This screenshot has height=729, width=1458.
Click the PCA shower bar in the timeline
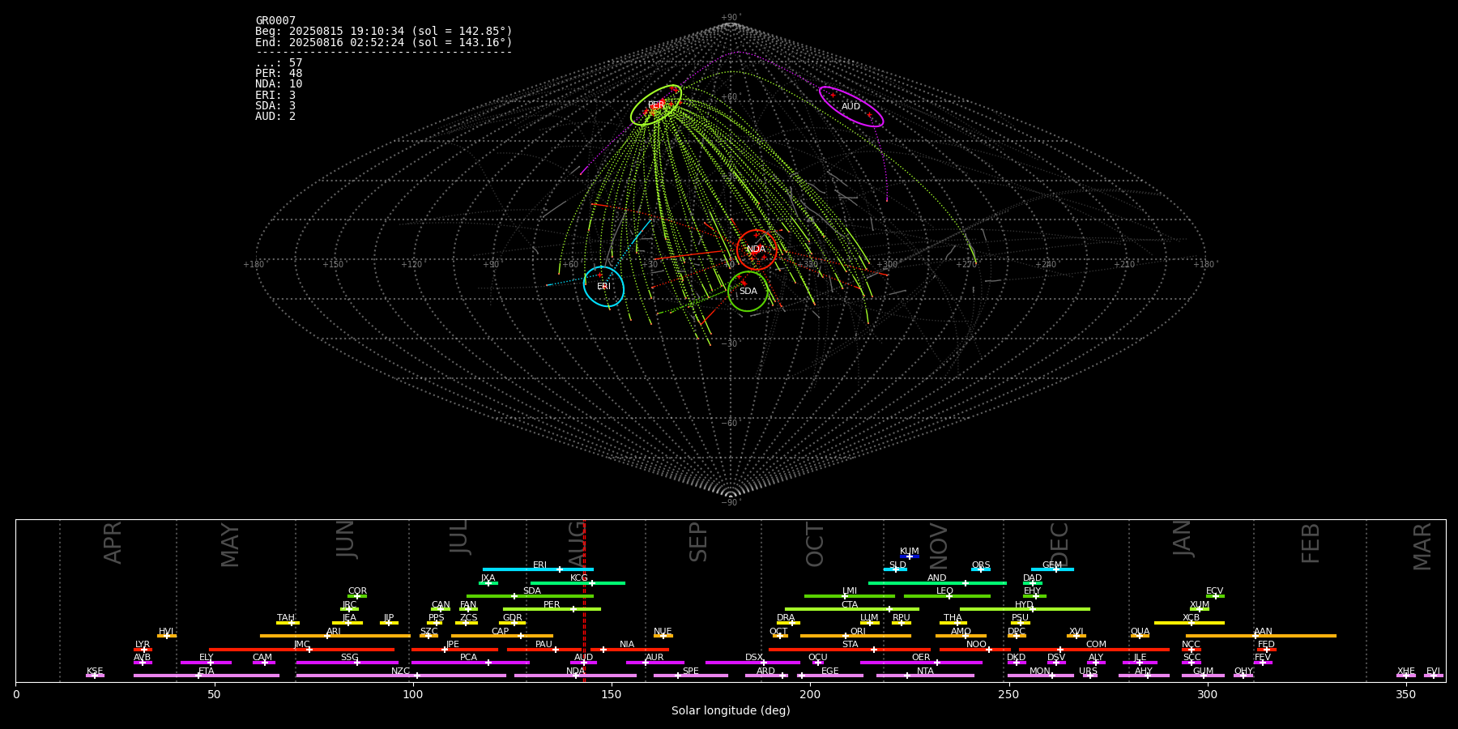click(x=470, y=663)
